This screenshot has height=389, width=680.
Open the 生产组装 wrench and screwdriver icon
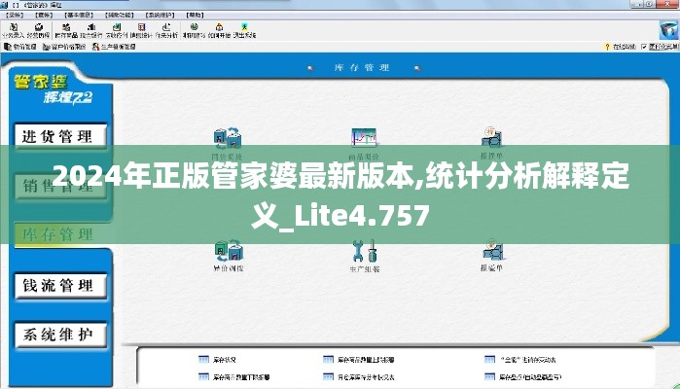(x=364, y=252)
